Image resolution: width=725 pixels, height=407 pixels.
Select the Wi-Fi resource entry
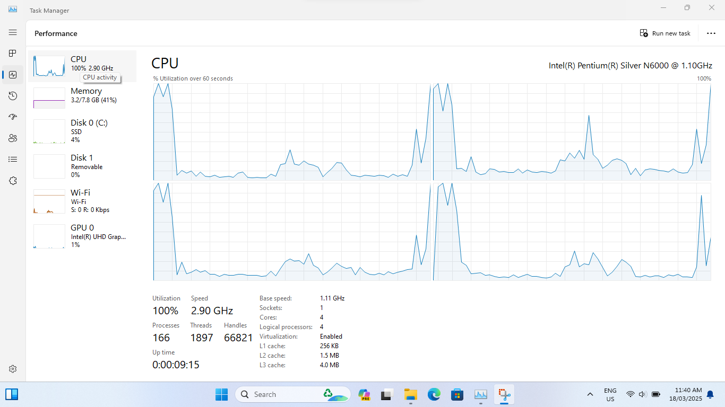point(82,201)
